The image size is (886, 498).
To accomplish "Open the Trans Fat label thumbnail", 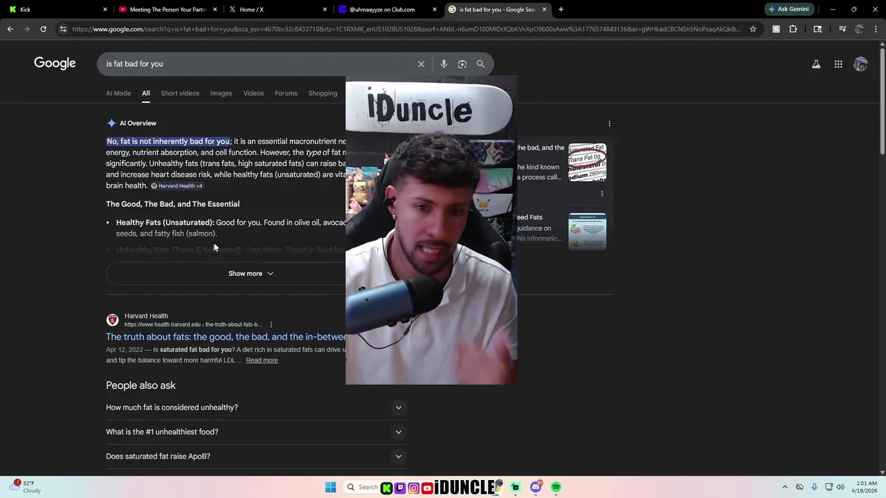I will (x=587, y=163).
